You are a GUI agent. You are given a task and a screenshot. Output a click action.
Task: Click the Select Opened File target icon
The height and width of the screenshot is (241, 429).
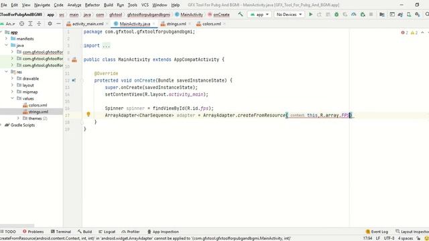21,24
